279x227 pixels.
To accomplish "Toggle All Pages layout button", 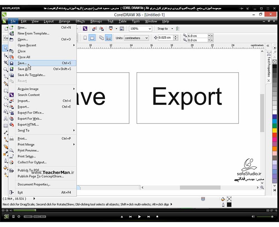I will click(x=101, y=38).
